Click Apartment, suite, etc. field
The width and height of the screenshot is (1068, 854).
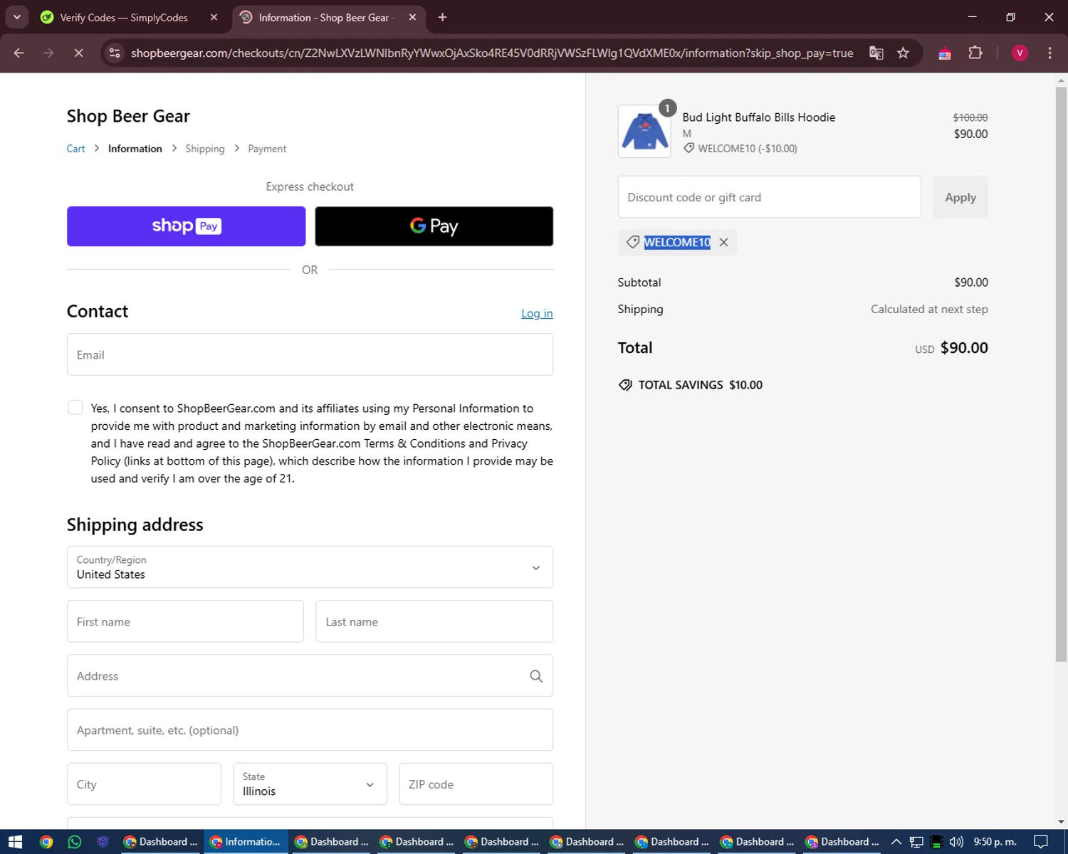pos(310,729)
